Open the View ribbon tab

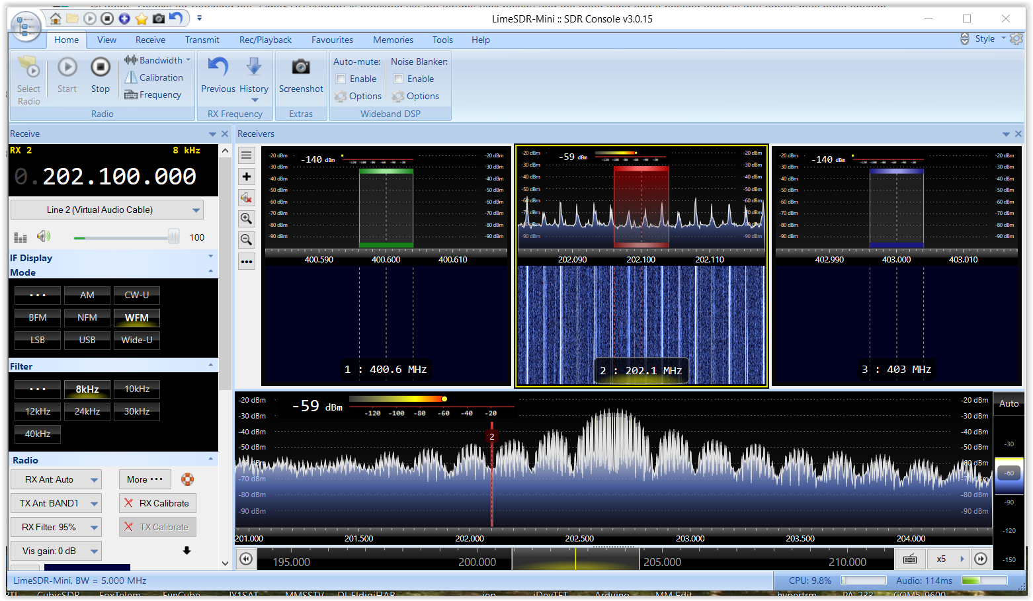coord(106,40)
